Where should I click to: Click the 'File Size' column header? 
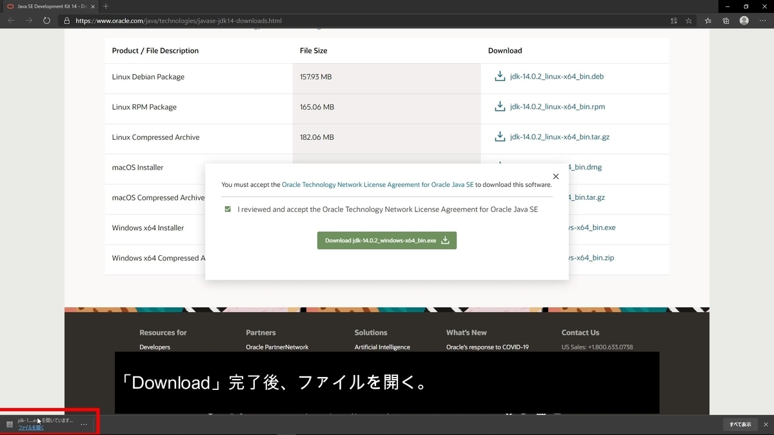(313, 50)
